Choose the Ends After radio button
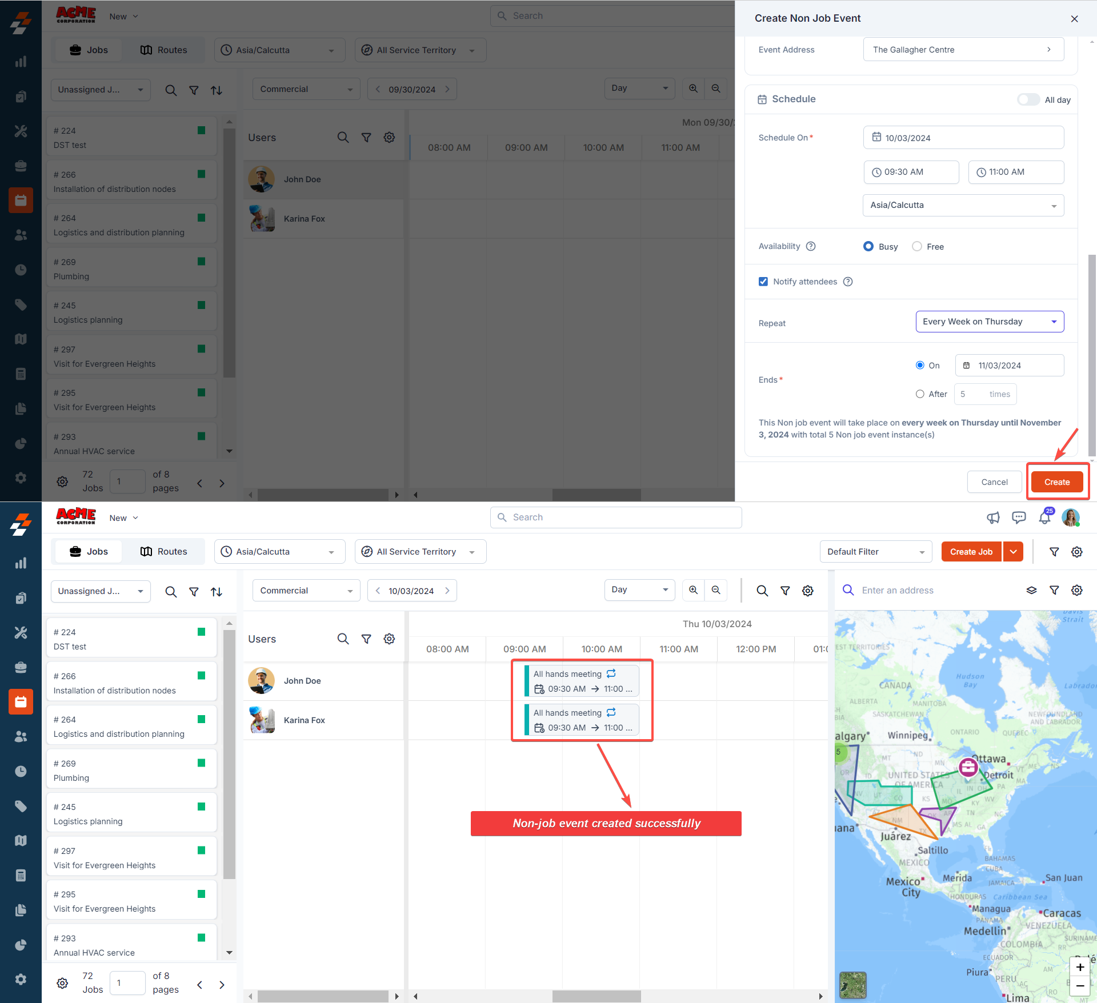1097x1003 pixels. [x=920, y=394]
